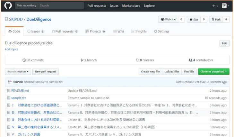
Task: Open the plus create-new dropdown
Action: (215, 6)
